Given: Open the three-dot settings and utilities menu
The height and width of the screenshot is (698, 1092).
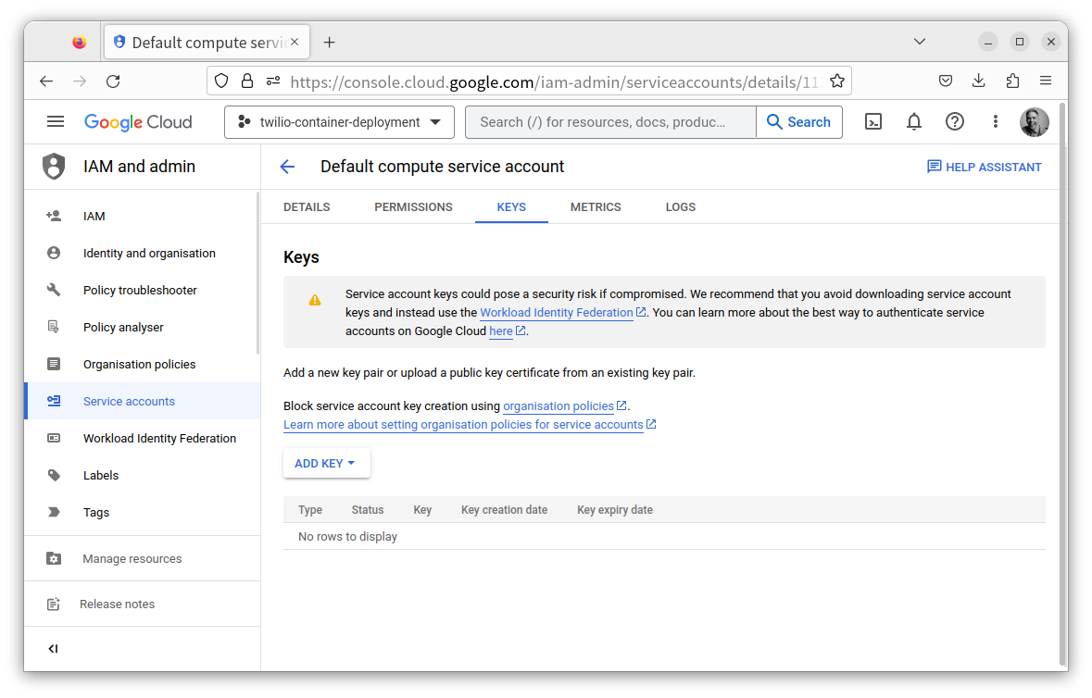Looking at the screenshot, I should click(x=995, y=122).
